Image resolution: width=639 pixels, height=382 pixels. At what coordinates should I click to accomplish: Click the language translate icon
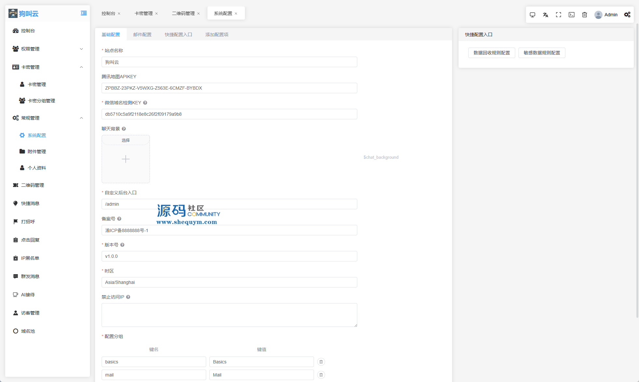pyautogui.click(x=546, y=15)
